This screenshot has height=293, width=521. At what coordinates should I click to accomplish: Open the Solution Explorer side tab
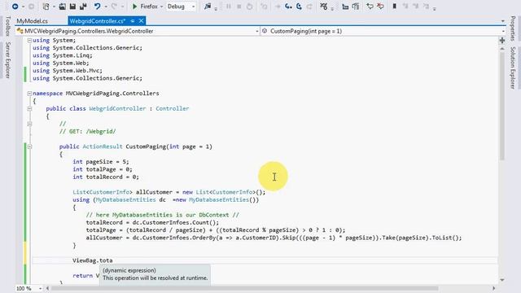pyautogui.click(x=513, y=68)
